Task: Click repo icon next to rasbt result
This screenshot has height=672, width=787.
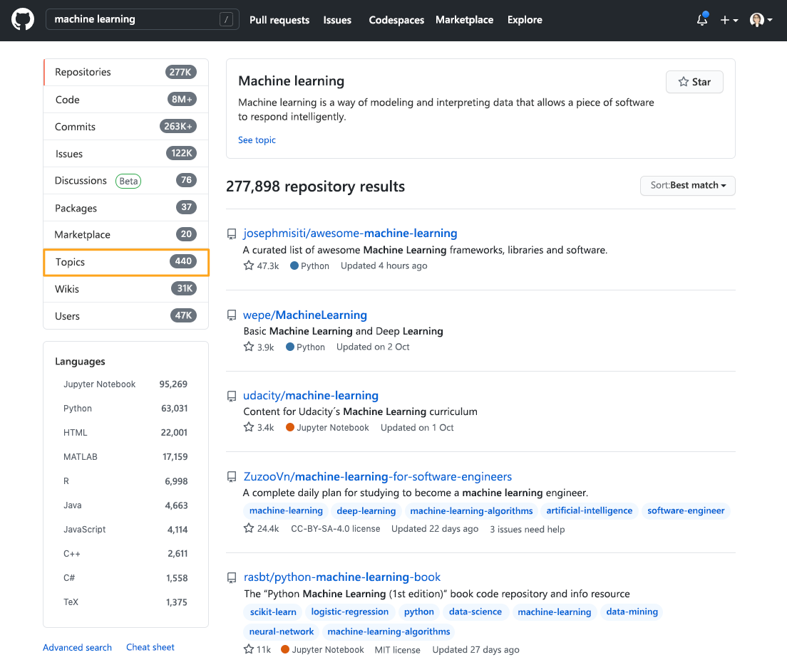Action: click(232, 578)
